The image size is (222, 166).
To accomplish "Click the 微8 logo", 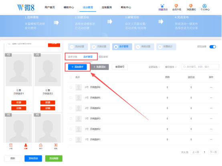I will click(x=26, y=8).
